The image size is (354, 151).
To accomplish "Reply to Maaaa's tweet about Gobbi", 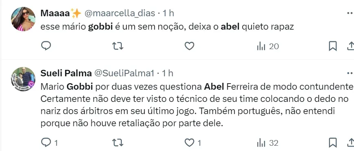I will click(x=46, y=46).
